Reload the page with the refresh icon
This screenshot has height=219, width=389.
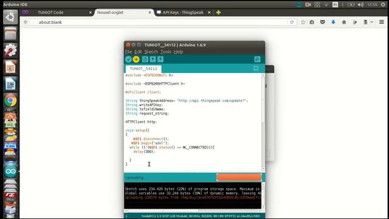click(292, 22)
